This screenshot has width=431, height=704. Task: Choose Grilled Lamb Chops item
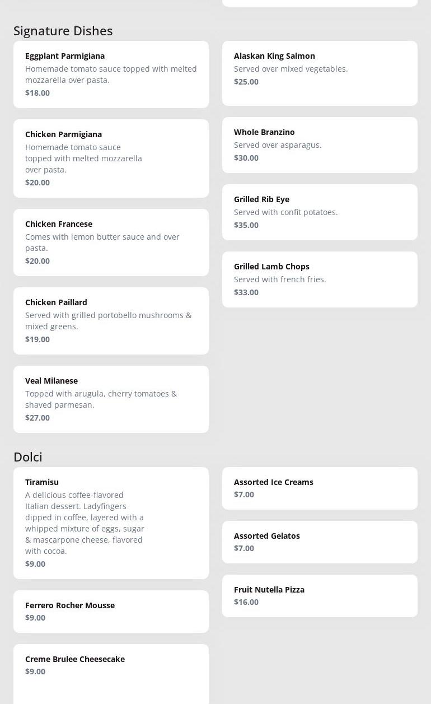point(320,279)
